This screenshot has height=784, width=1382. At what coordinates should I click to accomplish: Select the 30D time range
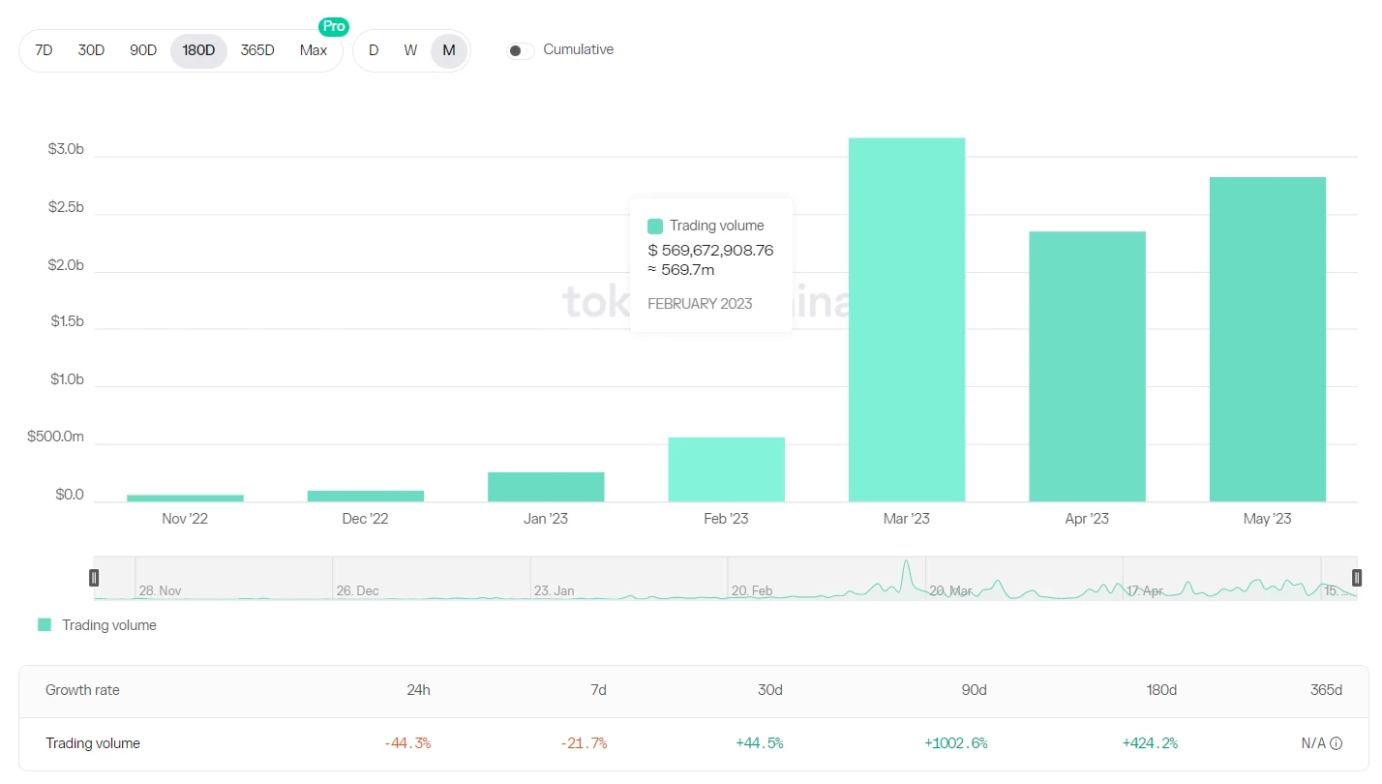(x=91, y=50)
